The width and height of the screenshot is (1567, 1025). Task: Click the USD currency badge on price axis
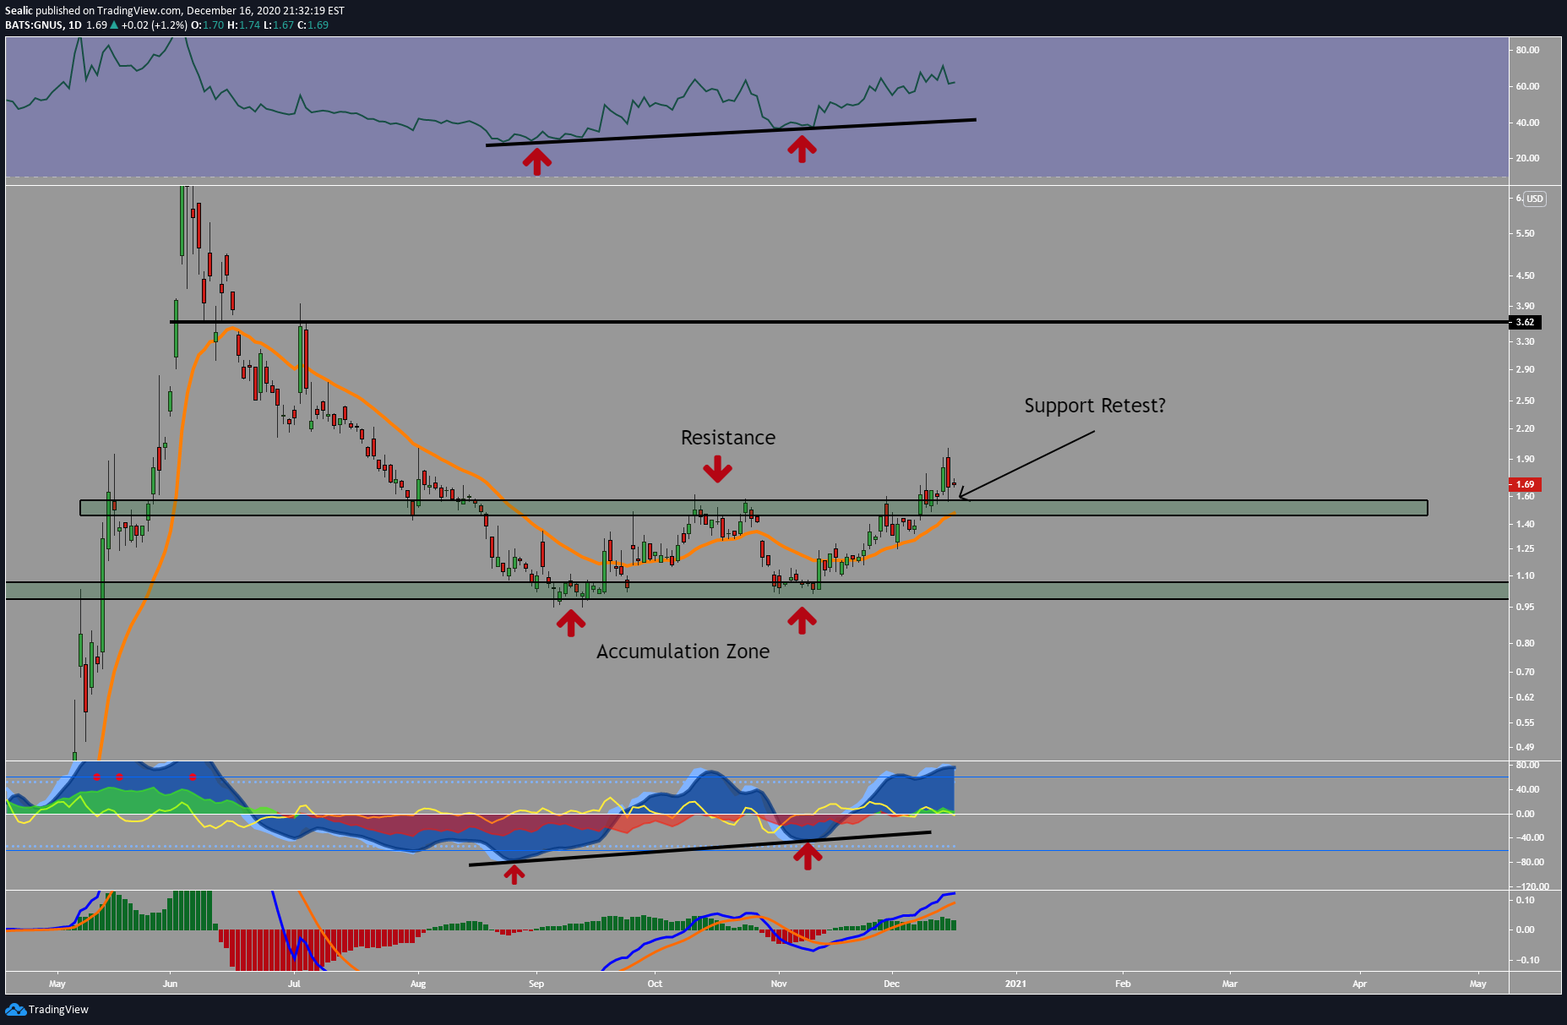tap(1534, 199)
